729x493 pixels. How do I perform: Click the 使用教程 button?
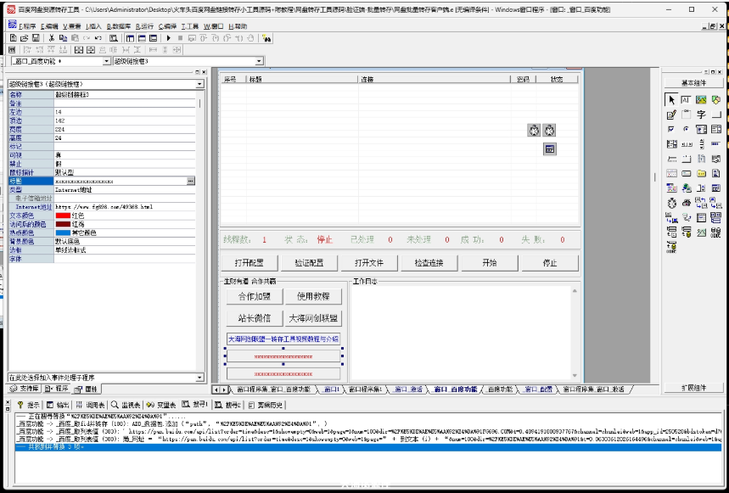click(x=313, y=297)
